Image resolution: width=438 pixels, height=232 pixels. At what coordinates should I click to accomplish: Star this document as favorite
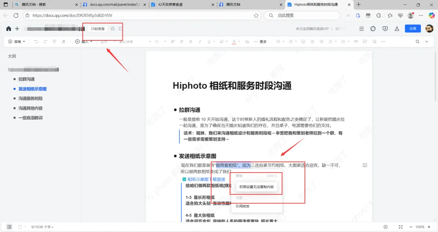113,29
